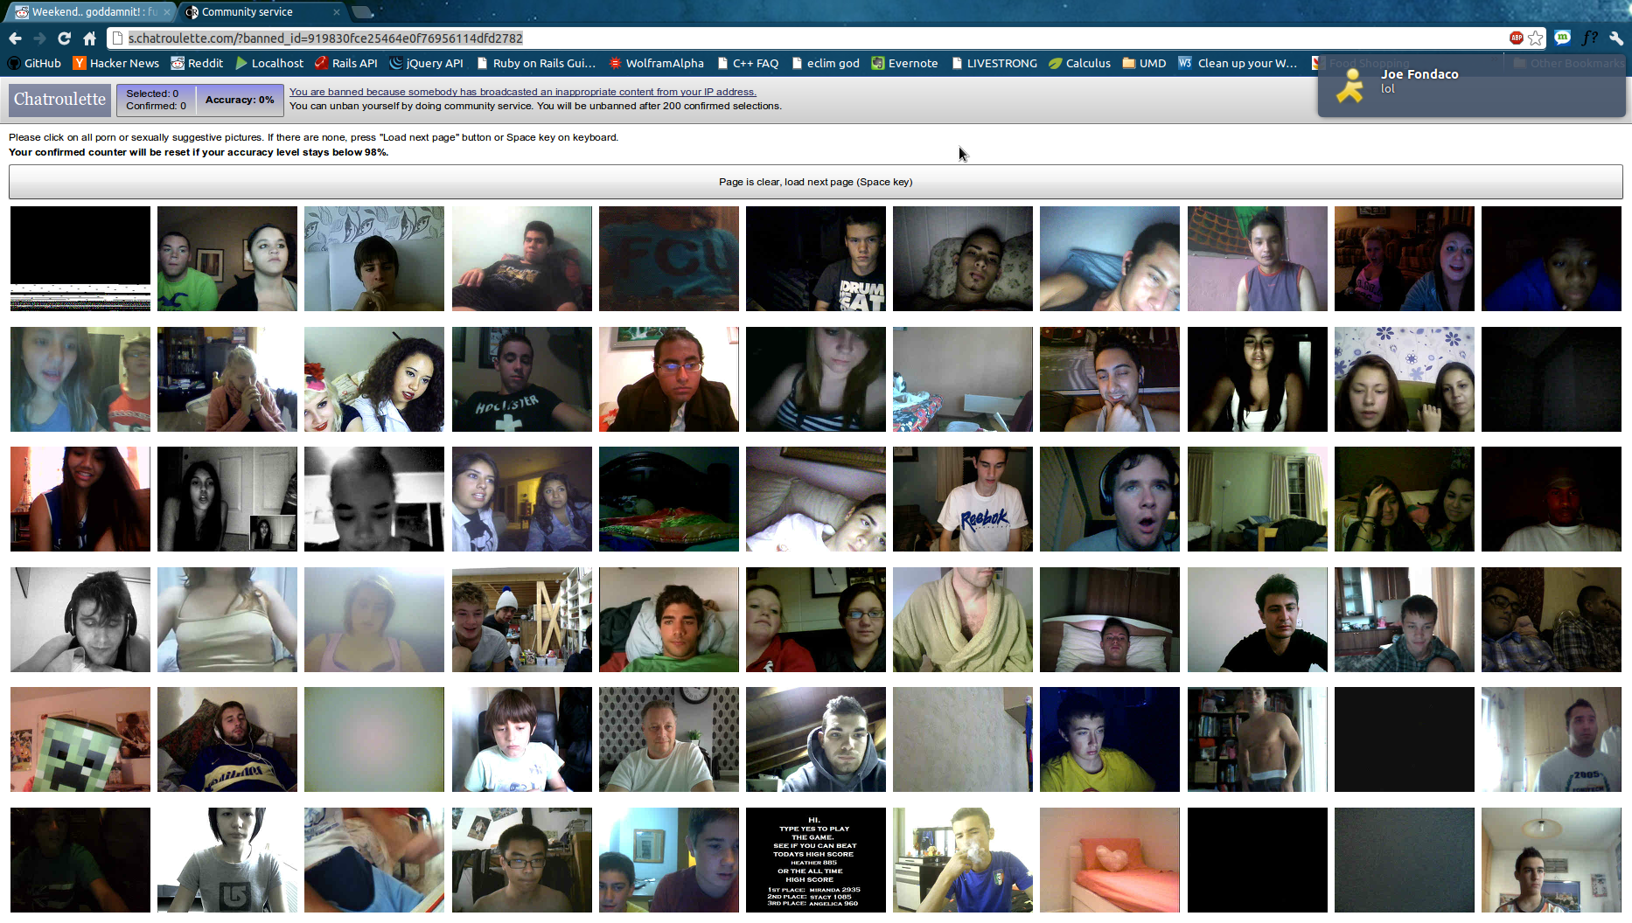This screenshot has height=923, width=1632.
Task: Open the UMD bookmarks folder
Action: (1144, 63)
